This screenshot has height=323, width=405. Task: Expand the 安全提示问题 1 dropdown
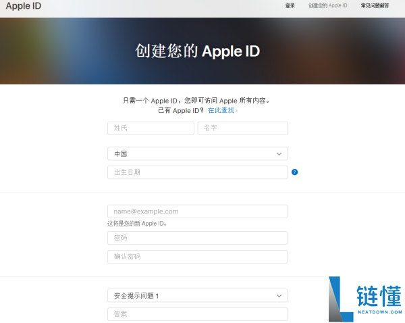point(197,295)
